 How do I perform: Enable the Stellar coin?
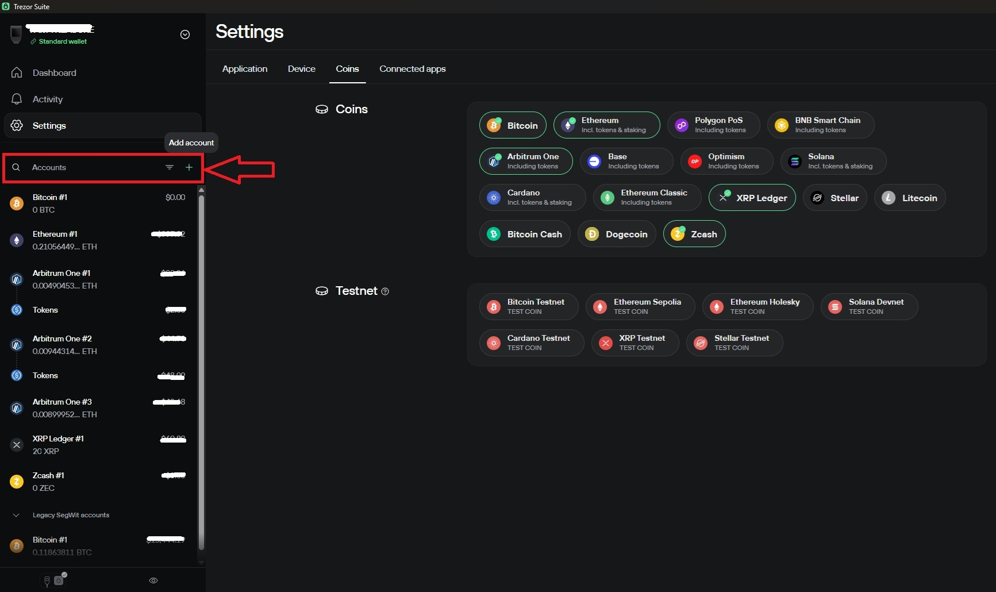click(x=835, y=198)
